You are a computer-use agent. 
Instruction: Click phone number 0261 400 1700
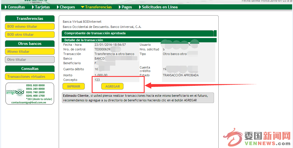click(x=35, y=96)
